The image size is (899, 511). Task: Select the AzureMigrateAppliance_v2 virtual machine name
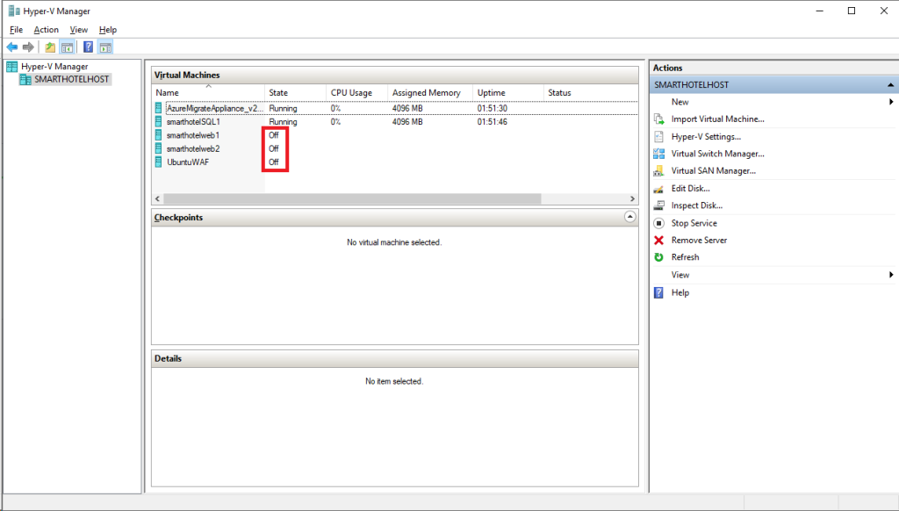(x=215, y=108)
